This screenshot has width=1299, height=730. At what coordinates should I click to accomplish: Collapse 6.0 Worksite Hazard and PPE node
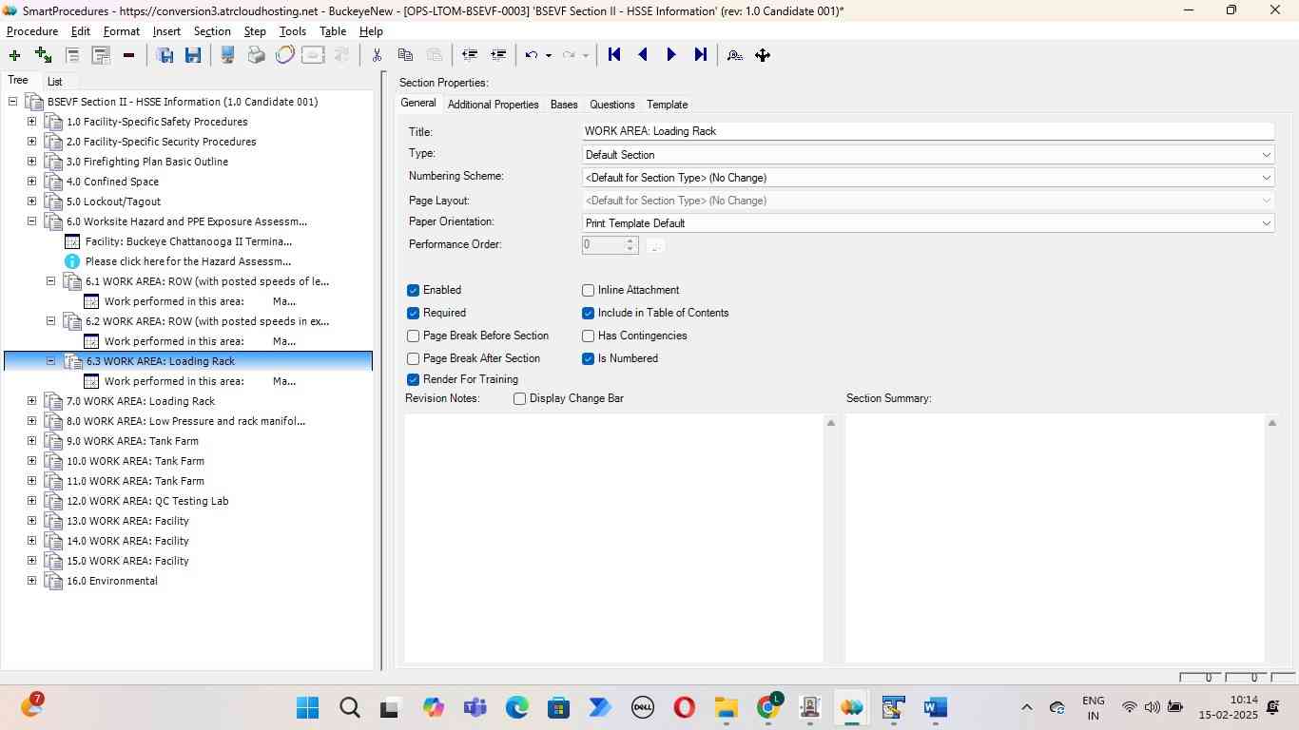31,221
